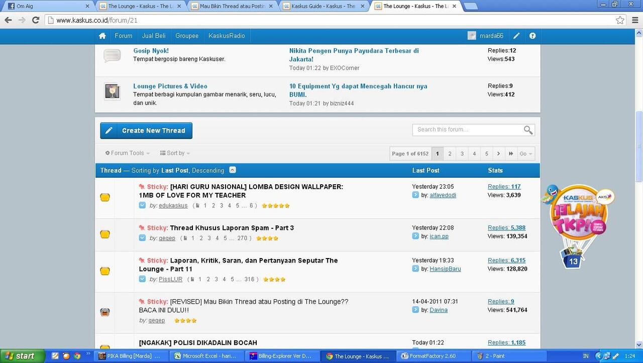Go to page 5 in pagination
Screen dimensions: 643x363
[486, 154]
